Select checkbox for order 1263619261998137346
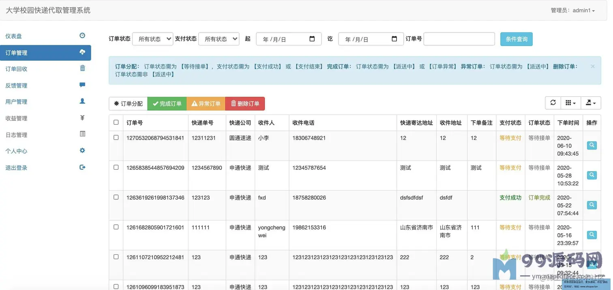613x290 pixels. coord(116,197)
